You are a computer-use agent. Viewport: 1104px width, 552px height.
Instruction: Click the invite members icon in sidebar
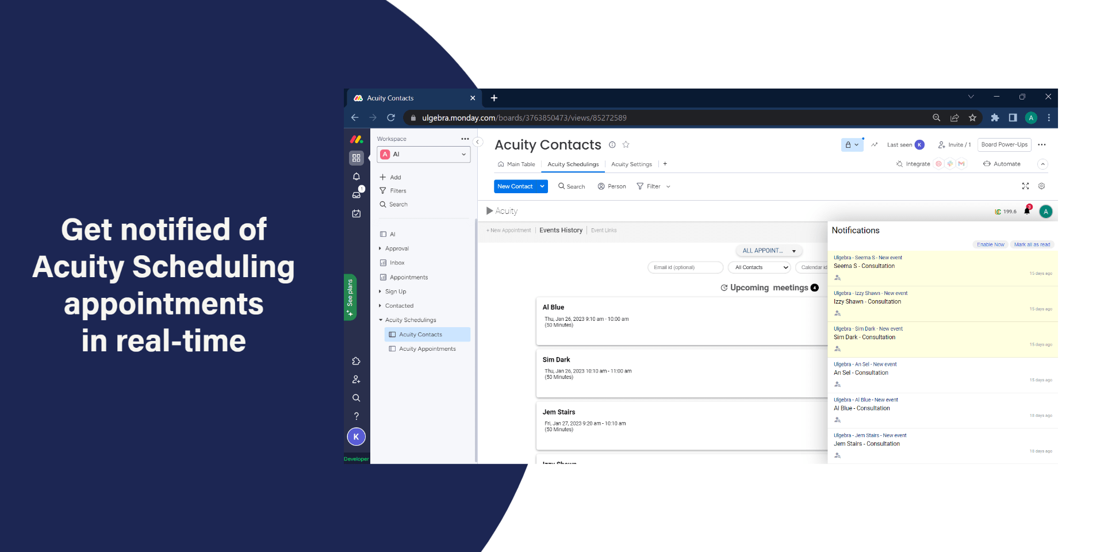(x=356, y=379)
